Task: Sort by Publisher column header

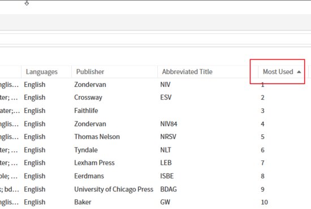Action: pyautogui.click(x=90, y=72)
